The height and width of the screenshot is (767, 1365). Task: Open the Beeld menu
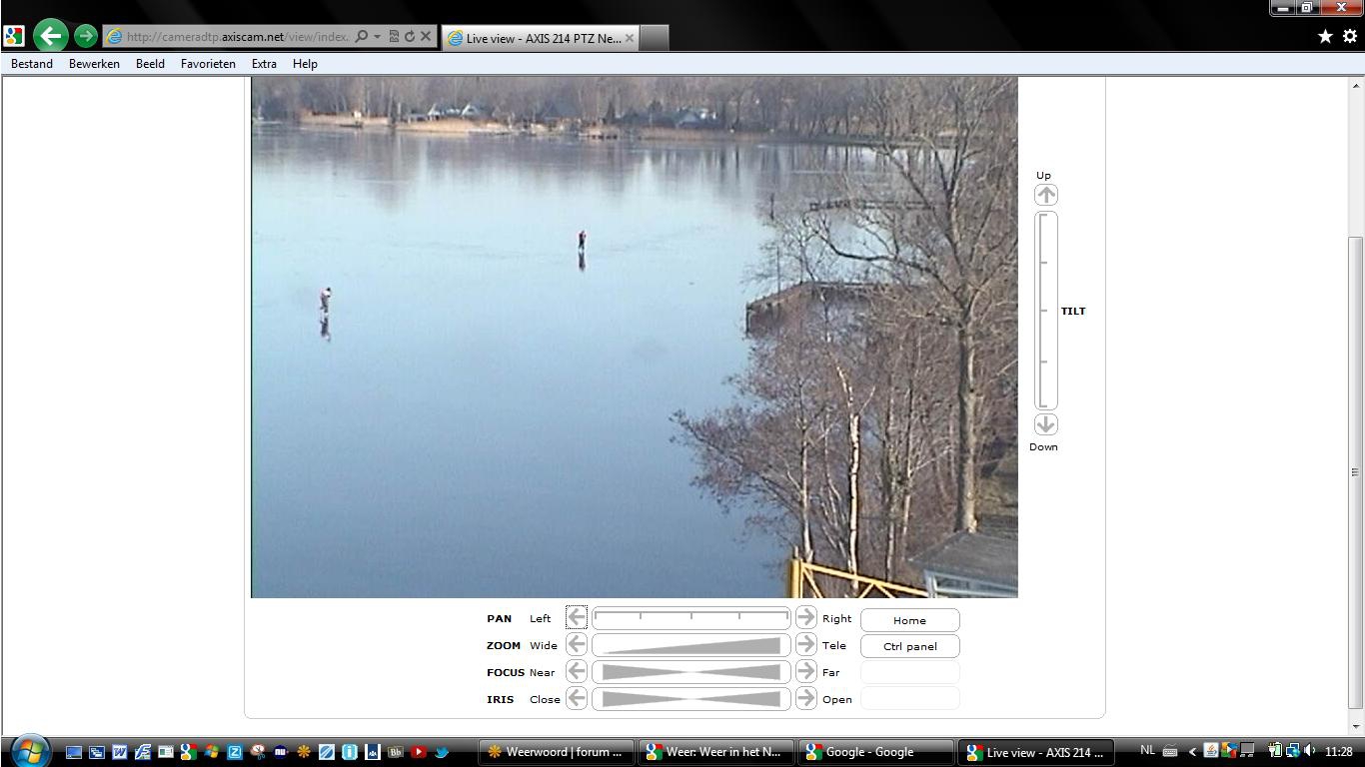coord(150,63)
